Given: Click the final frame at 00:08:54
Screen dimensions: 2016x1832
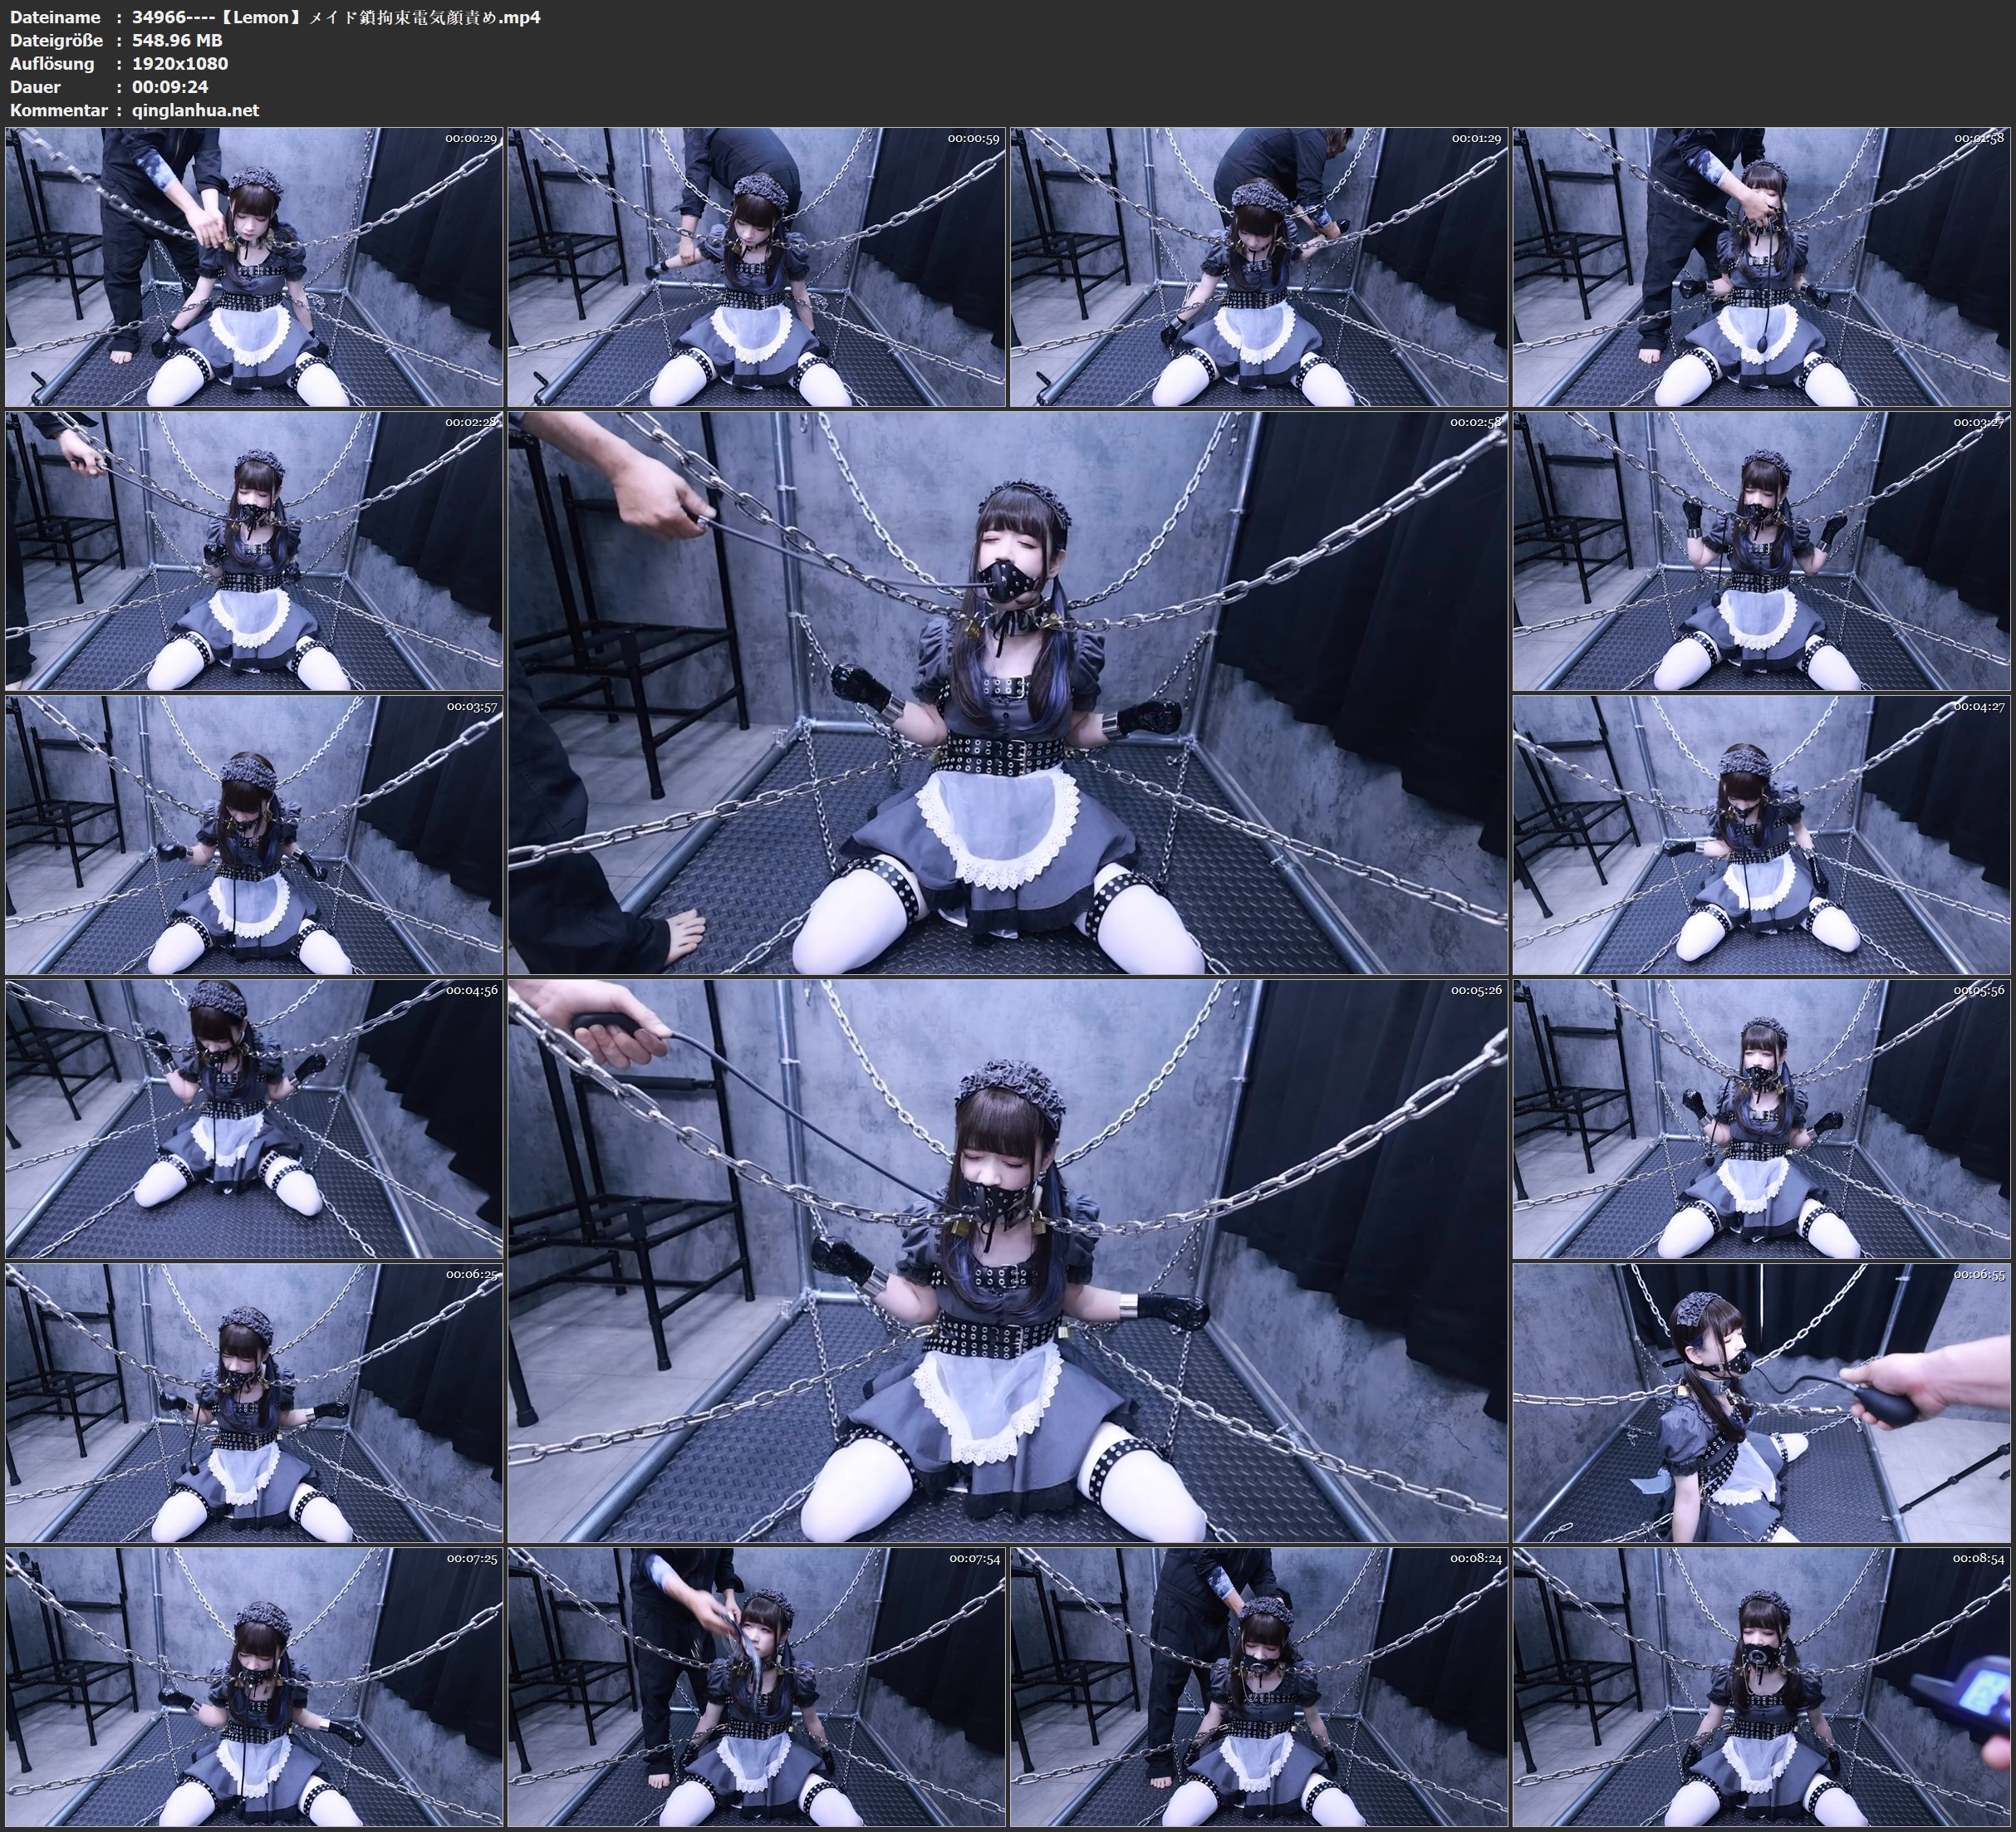Looking at the screenshot, I should (x=1761, y=1687).
